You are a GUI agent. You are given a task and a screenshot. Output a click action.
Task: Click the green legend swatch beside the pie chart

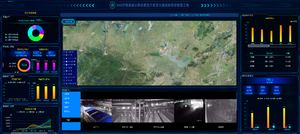6,35
